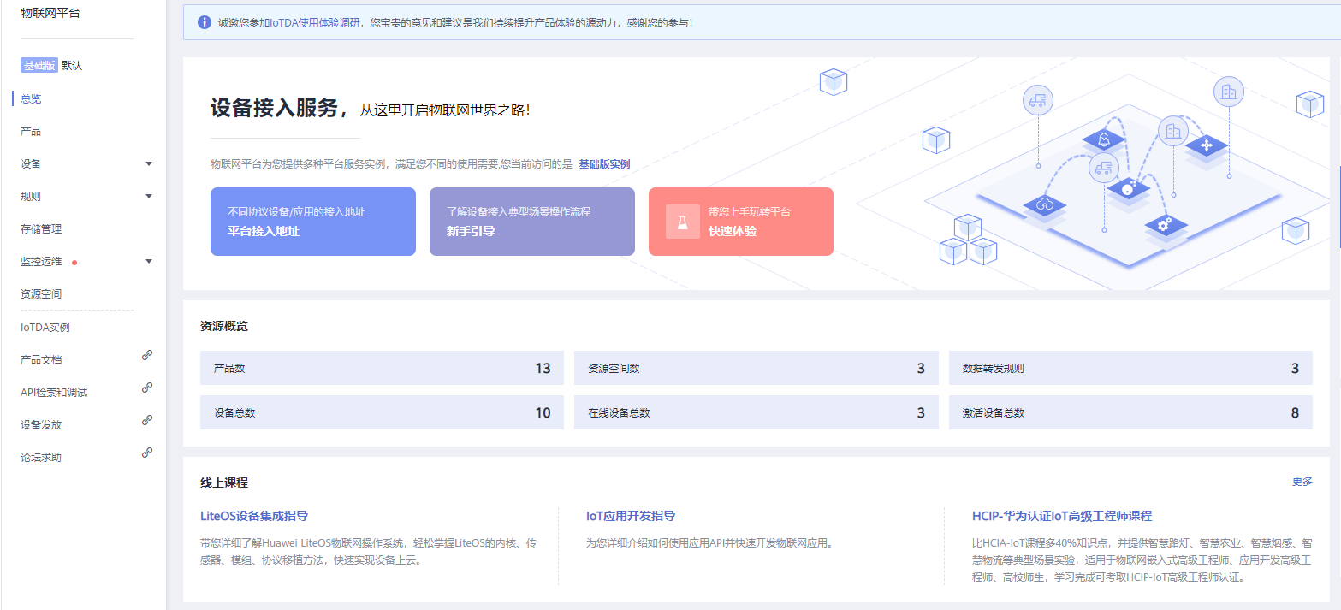Open the HCIP-华为认证IoT高级工程师课程 link
Image resolution: width=1341 pixels, height=610 pixels.
click(1062, 516)
